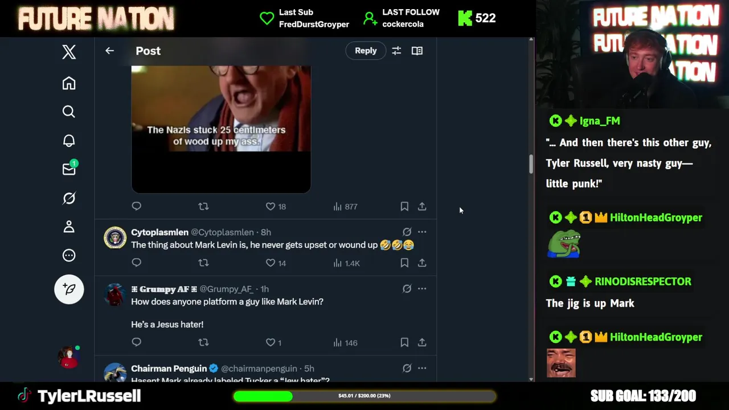
Task: Like Grumpy AF's post with 1 like
Action: (x=273, y=342)
